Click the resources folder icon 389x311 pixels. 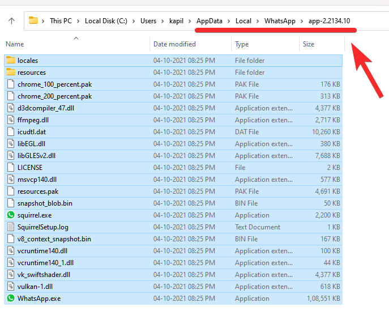pyautogui.click(x=10, y=73)
